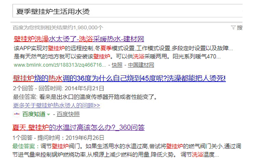The width and height of the screenshot is (255, 166).
Task: Open the 快照 cached page of the first result
Action: pyautogui.click(x=117, y=65)
